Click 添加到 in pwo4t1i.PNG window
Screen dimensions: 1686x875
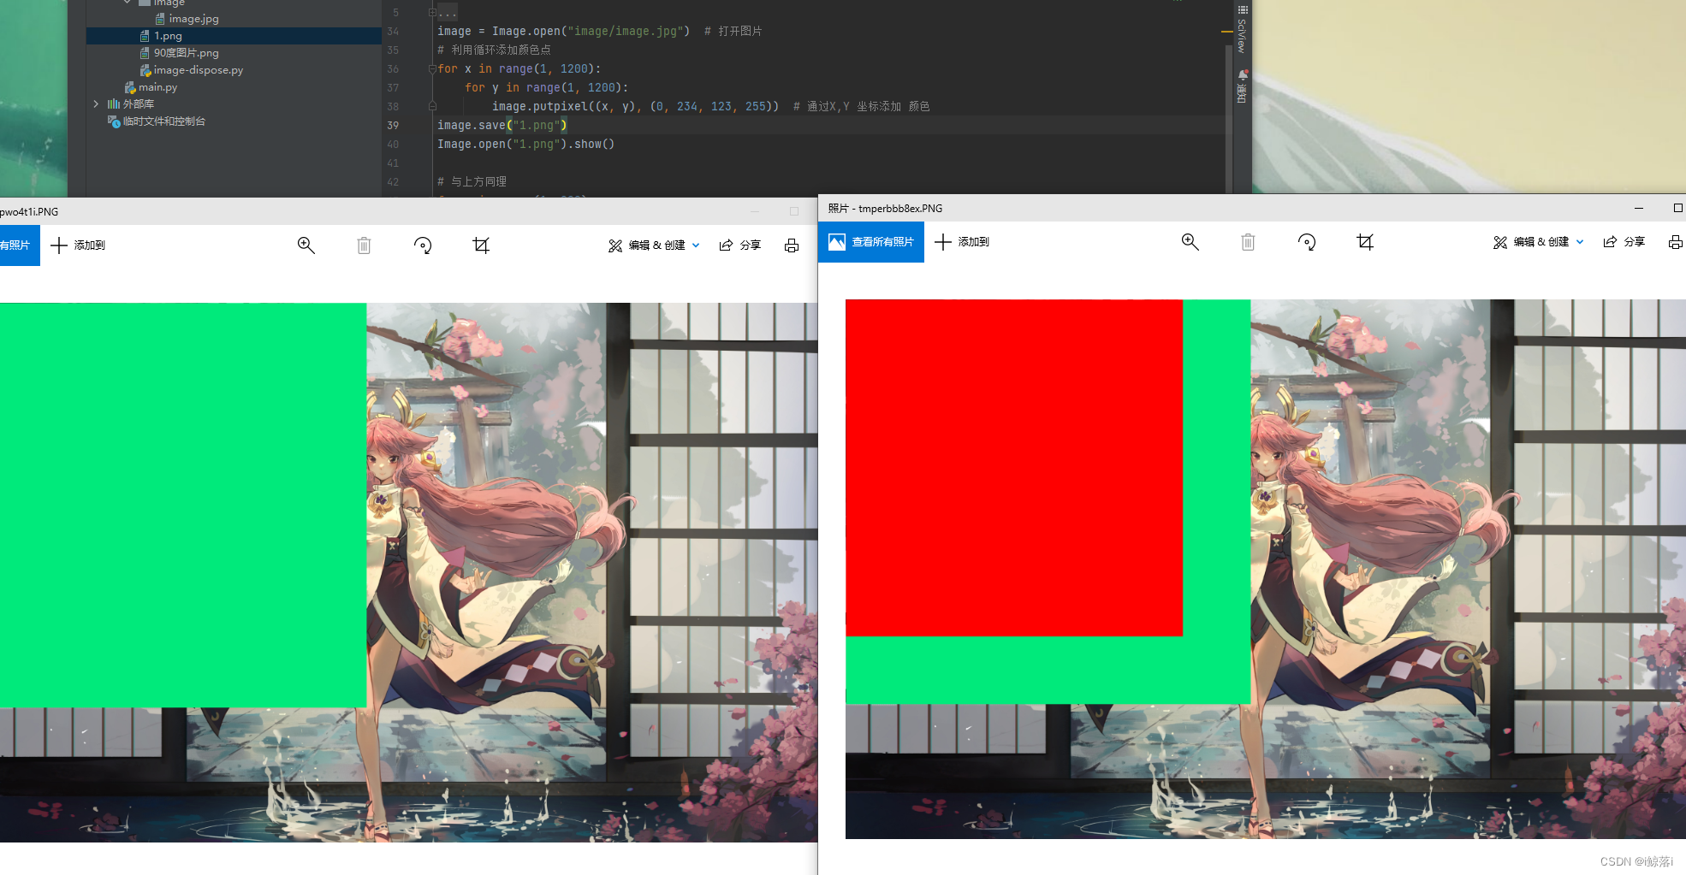tap(78, 245)
